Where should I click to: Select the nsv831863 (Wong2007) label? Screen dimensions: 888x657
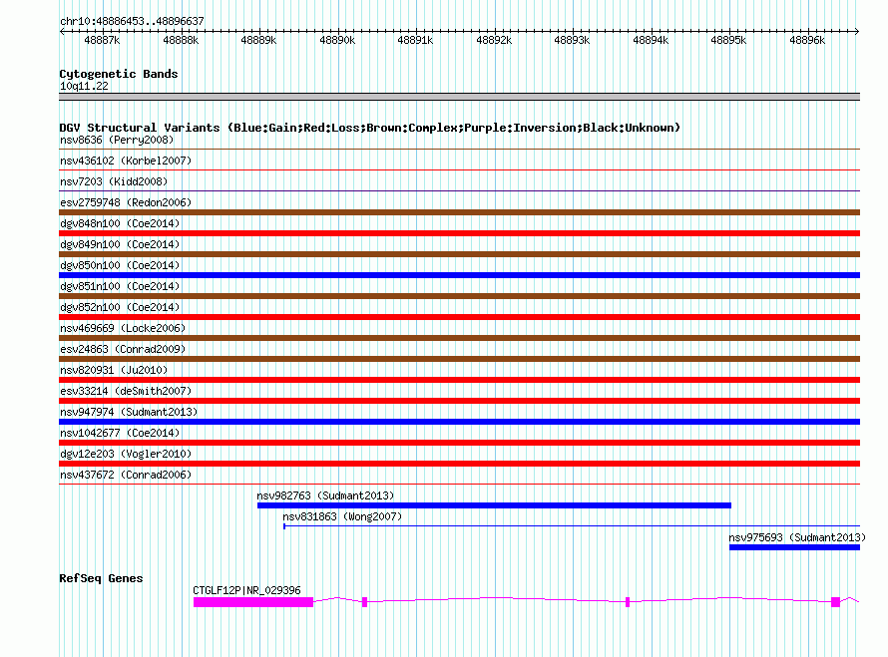[x=342, y=516]
